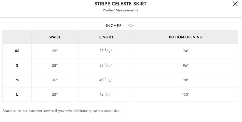Screen dimensions: 242x122
Task: Click the XS waist value 26"
Action: coord(55,51)
